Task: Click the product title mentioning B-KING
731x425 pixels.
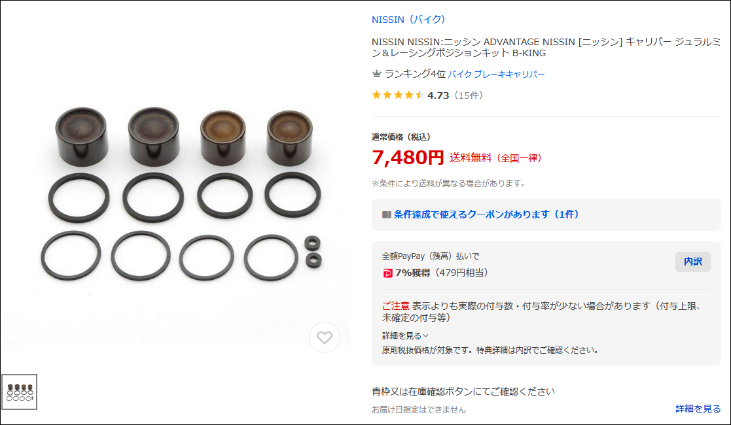Action: click(x=546, y=48)
